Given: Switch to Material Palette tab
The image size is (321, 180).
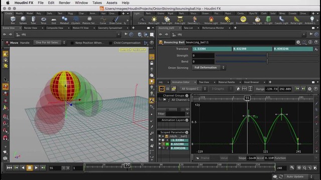Looking at the screenshot, I should pos(226,82).
